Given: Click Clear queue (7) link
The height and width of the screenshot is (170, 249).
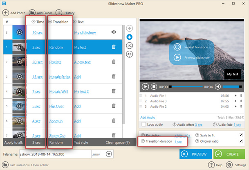Looking at the screenshot, I should pyautogui.click(x=117, y=143).
